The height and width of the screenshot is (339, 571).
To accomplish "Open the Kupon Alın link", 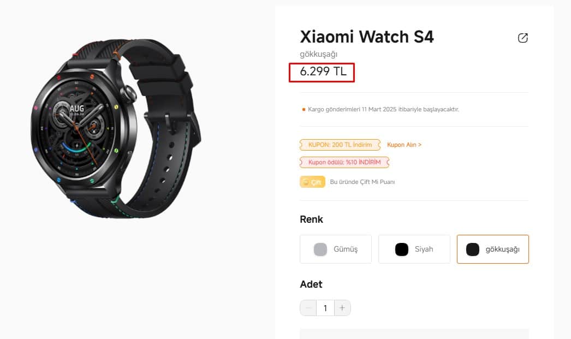I will coord(404,145).
